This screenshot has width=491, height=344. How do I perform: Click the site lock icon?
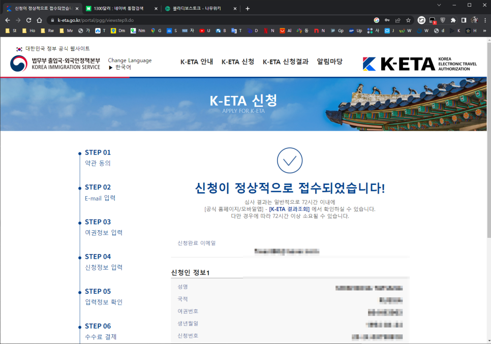click(x=52, y=20)
